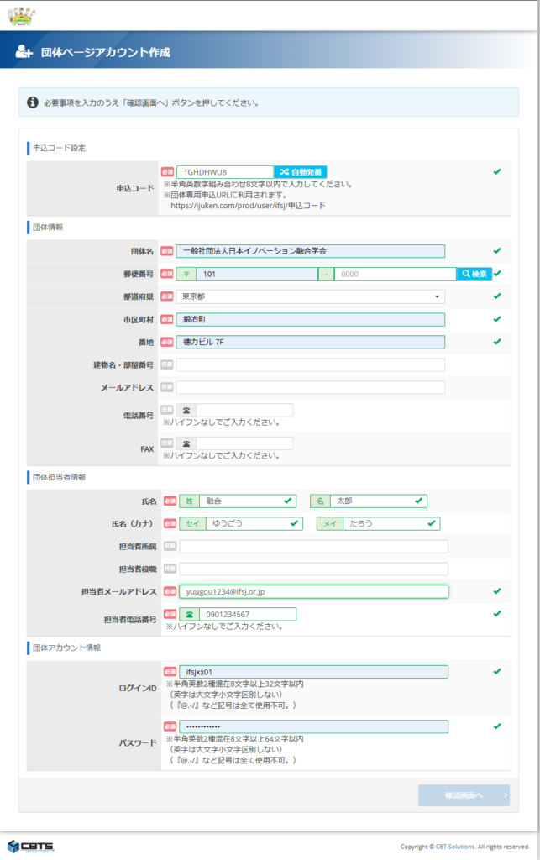The width and height of the screenshot is (540, 860).
Task: Select the 担当者メールアドレス email field
Action: 312,592
